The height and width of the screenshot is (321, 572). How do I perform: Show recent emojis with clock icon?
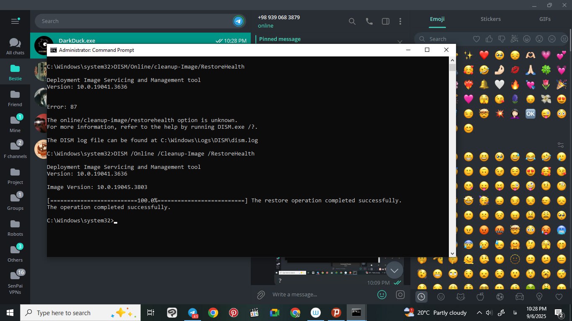[421, 297]
